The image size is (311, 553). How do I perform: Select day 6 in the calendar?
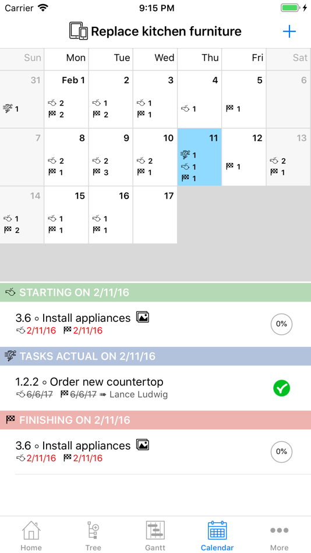tap(289, 99)
